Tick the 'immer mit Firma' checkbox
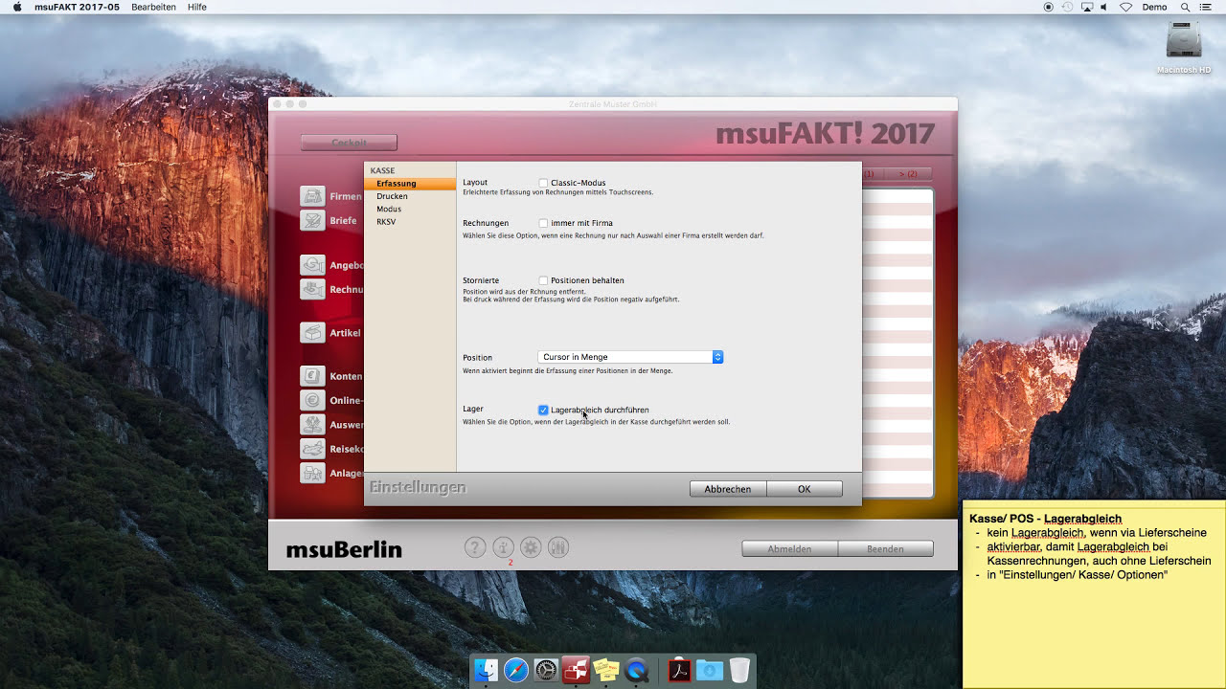1226x689 pixels. (543, 223)
